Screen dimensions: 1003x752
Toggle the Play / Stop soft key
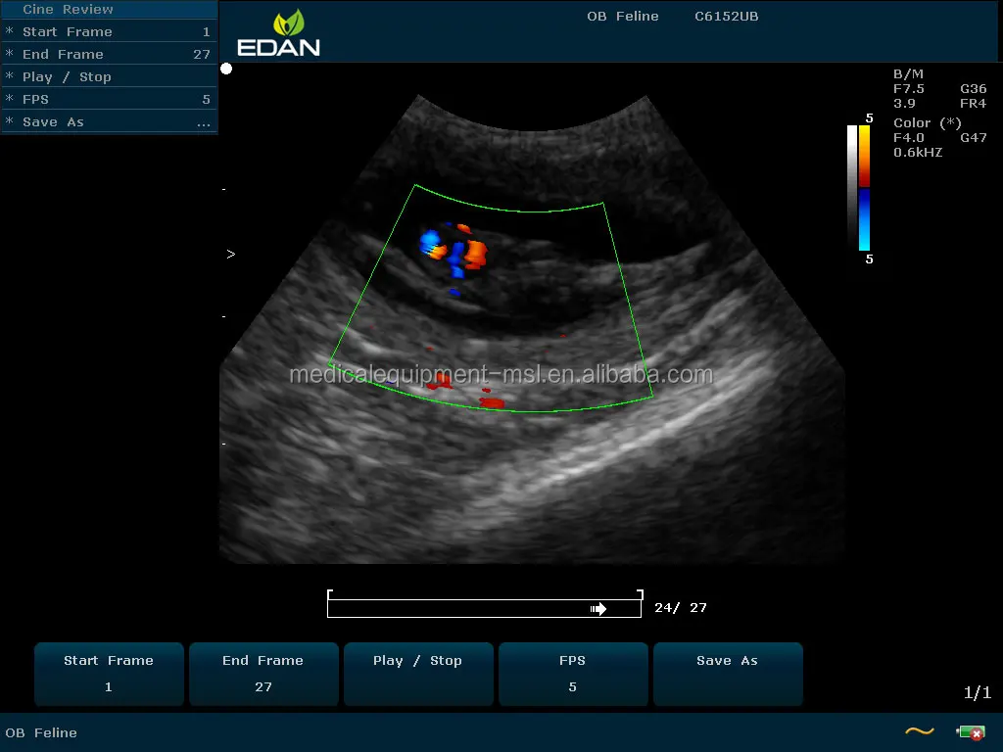coord(418,674)
